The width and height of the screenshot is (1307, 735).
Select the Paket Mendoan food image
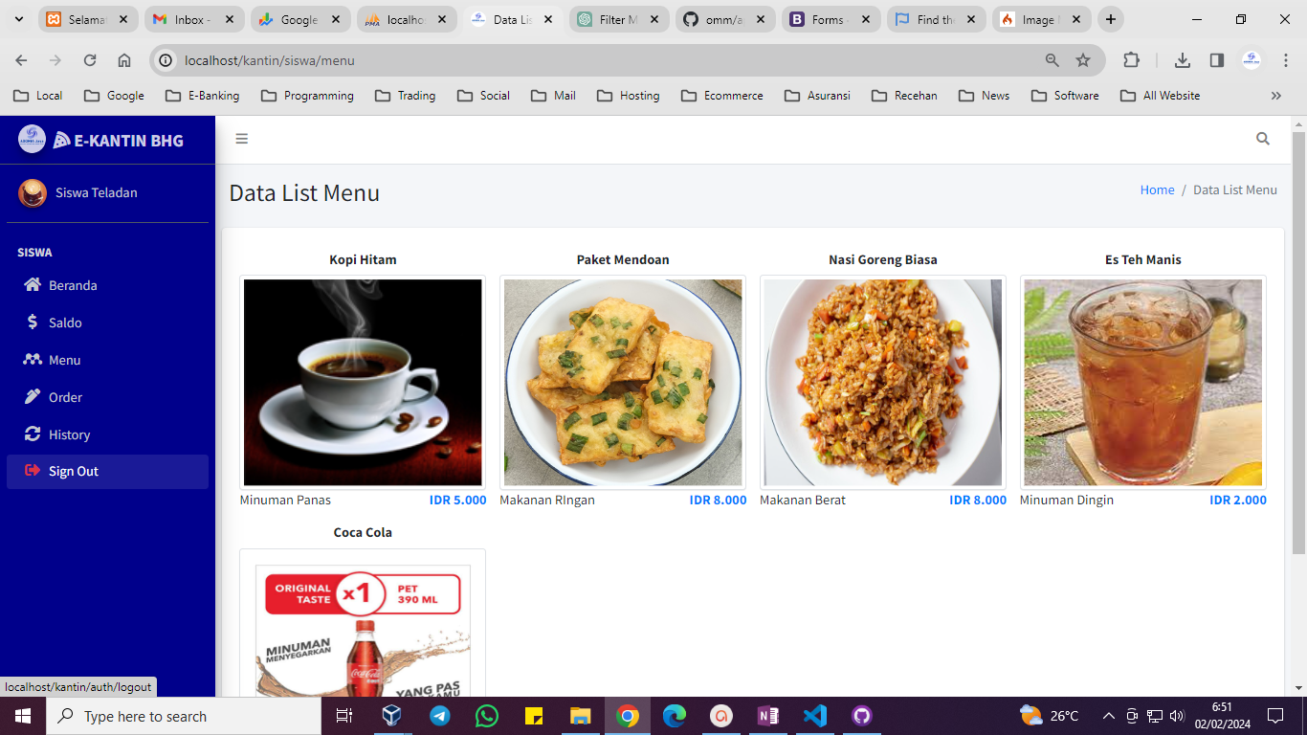click(623, 383)
